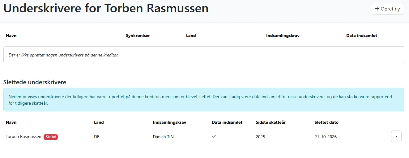
Task: Click the blue info notice text
Action: (x=200, y=100)
